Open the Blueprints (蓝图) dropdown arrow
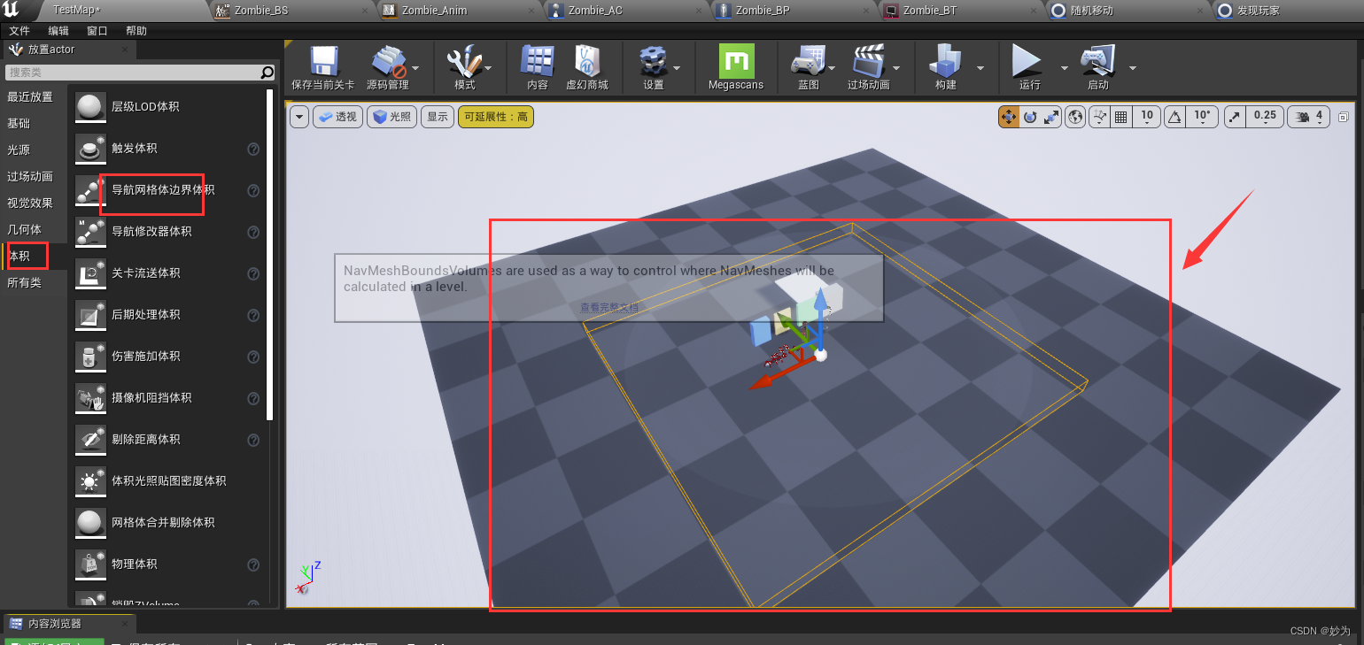 832,67
